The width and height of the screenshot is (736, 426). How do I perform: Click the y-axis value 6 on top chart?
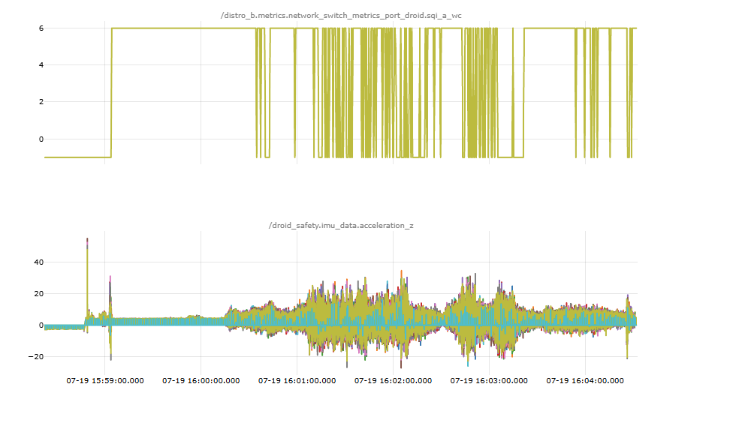coord(41,28)
